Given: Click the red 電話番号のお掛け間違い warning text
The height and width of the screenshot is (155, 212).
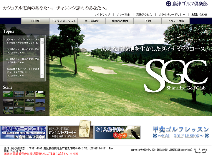Looking at the screenshot, I should pyautogui.click(x=41, y=154).
